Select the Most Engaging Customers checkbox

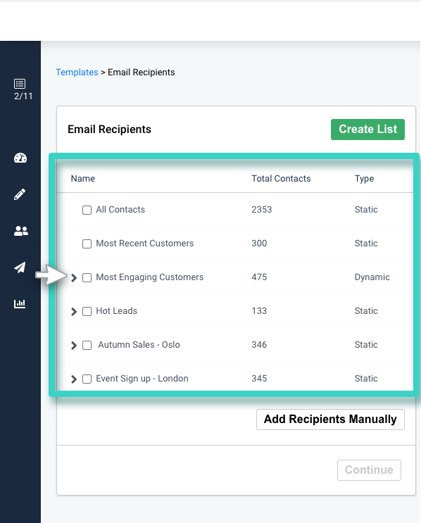point(87,277)
